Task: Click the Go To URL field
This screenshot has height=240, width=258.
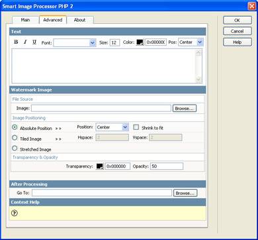Action: click(102, 193)
